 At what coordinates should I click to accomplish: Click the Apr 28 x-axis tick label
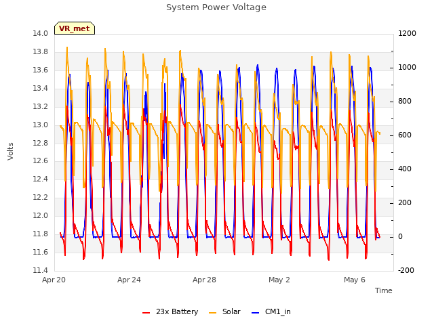[x=204, y=280]
